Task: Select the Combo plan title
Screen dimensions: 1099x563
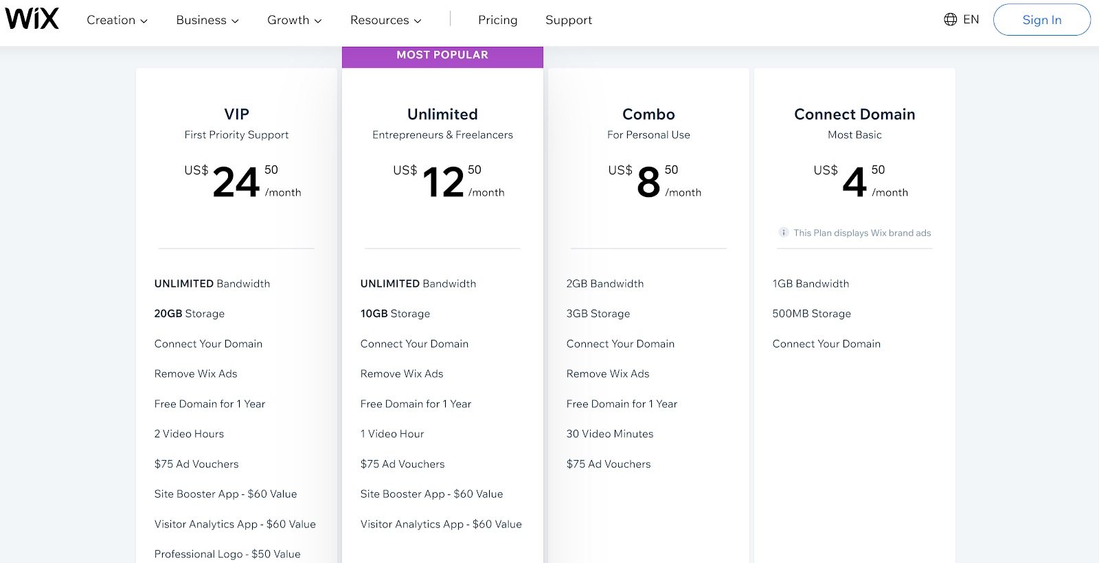Action: 648,114
